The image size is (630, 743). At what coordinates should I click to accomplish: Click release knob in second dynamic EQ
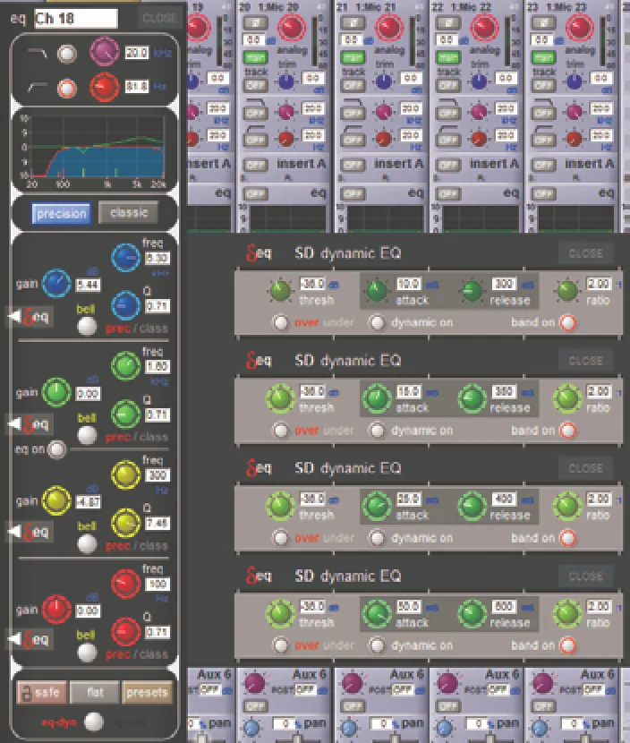[x=472, y=398]
